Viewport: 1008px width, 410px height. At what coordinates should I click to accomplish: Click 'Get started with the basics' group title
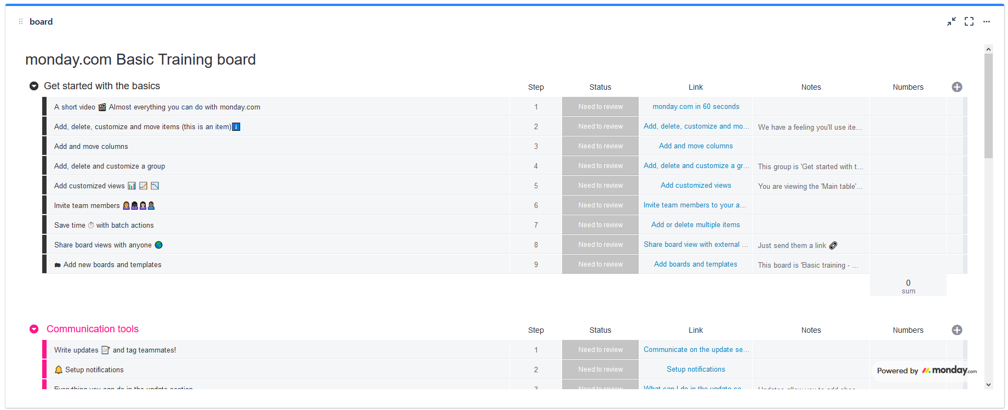click(102, 86)
